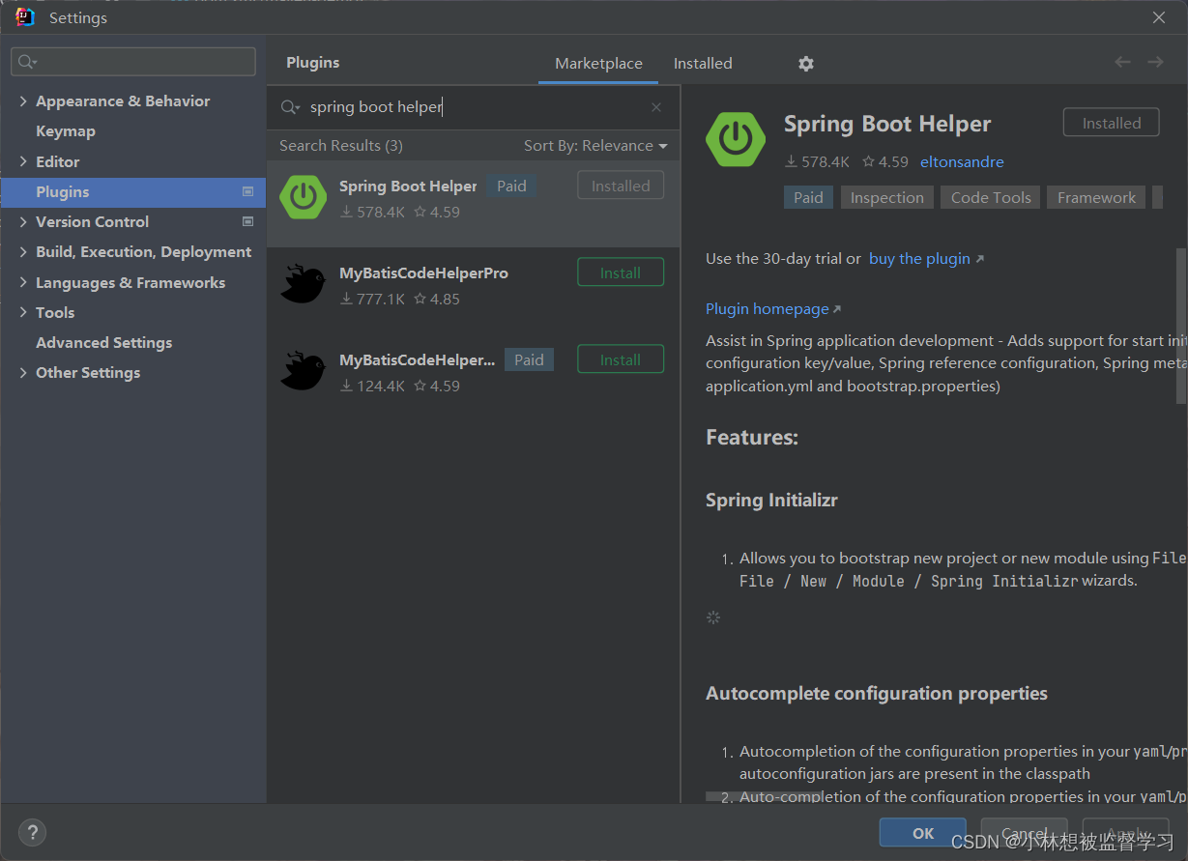1188x861 pixels.
Task: Click the horizontal scrollbar below plugin description
Action: (764, 797)
